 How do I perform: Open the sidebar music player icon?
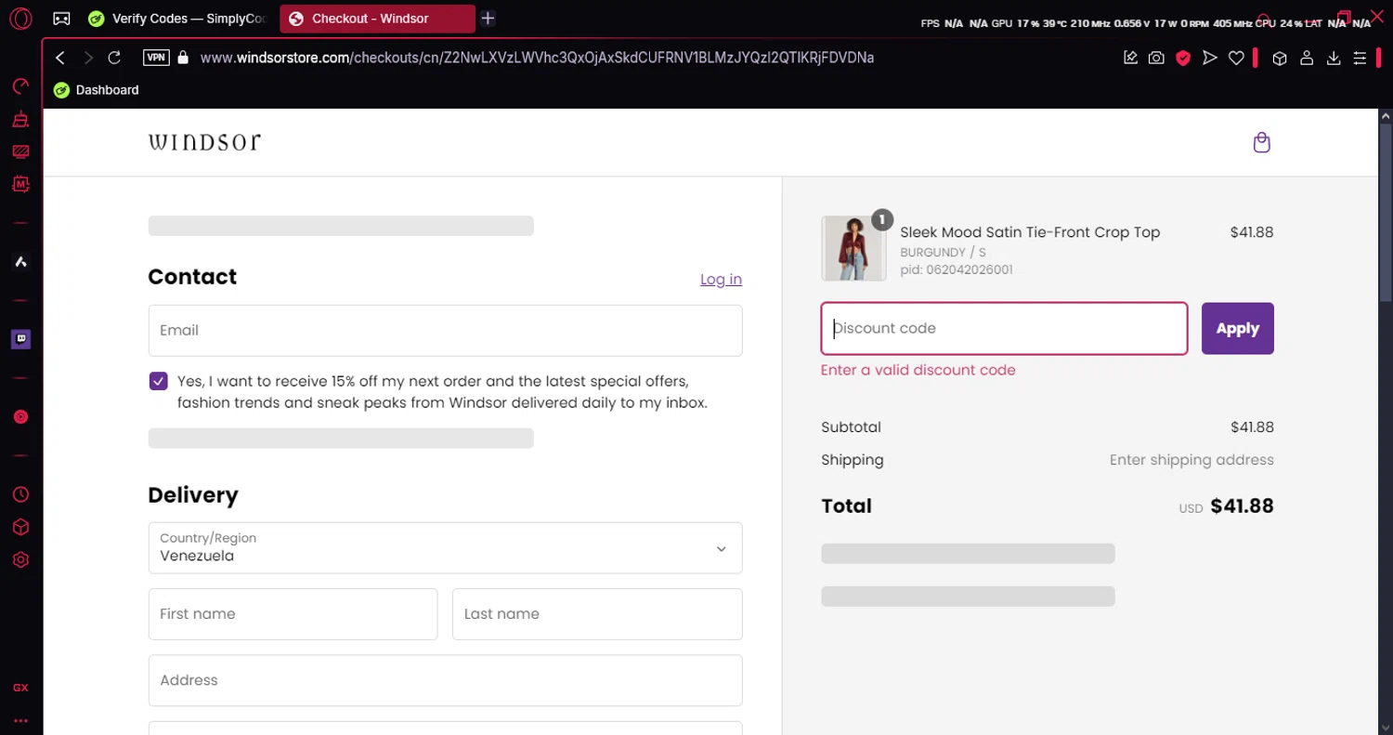[x=20, y=417]
